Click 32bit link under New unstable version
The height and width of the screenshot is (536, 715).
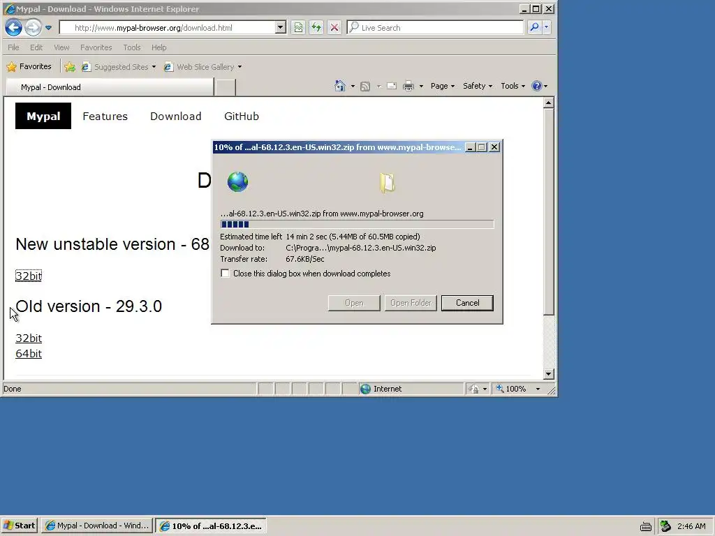[28, 276]
